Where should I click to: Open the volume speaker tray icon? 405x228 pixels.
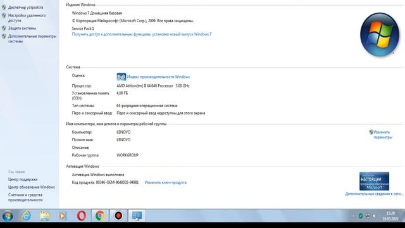click(374, 216)
